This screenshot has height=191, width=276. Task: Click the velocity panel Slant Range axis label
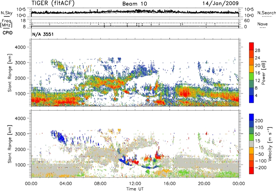pos(10,144)
